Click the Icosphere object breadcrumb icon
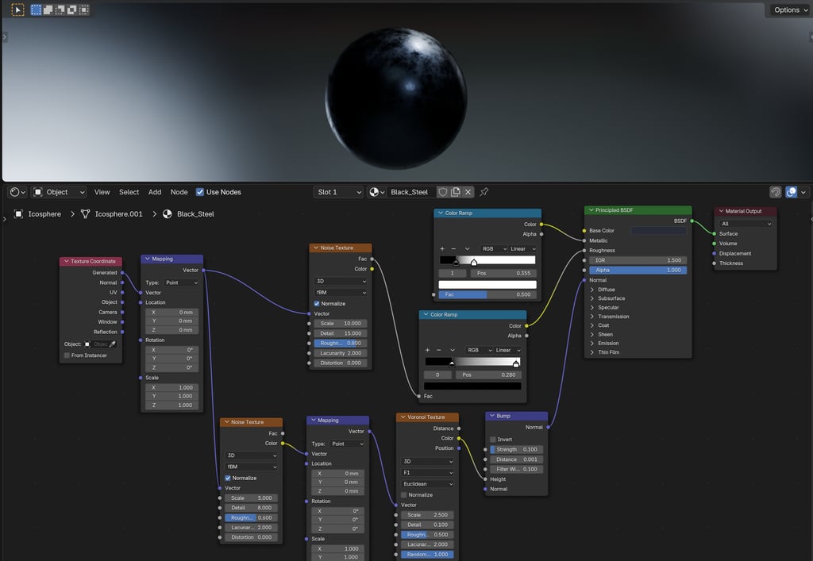The width and height of the screenshot is (813, 561). (x=18, y=214)
